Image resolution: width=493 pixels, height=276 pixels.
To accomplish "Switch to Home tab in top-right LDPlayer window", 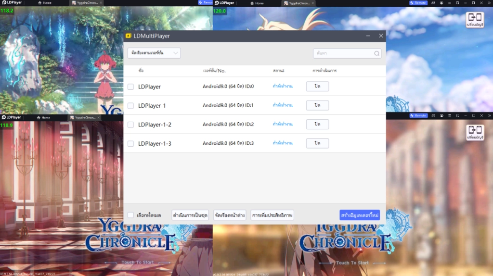I will 257,3.
